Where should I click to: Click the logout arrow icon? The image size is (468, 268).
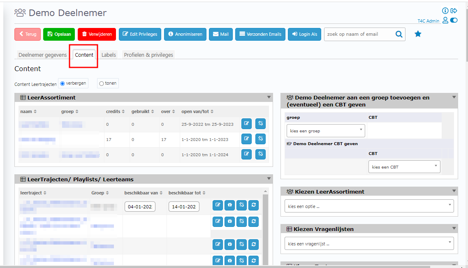[454, 11]
